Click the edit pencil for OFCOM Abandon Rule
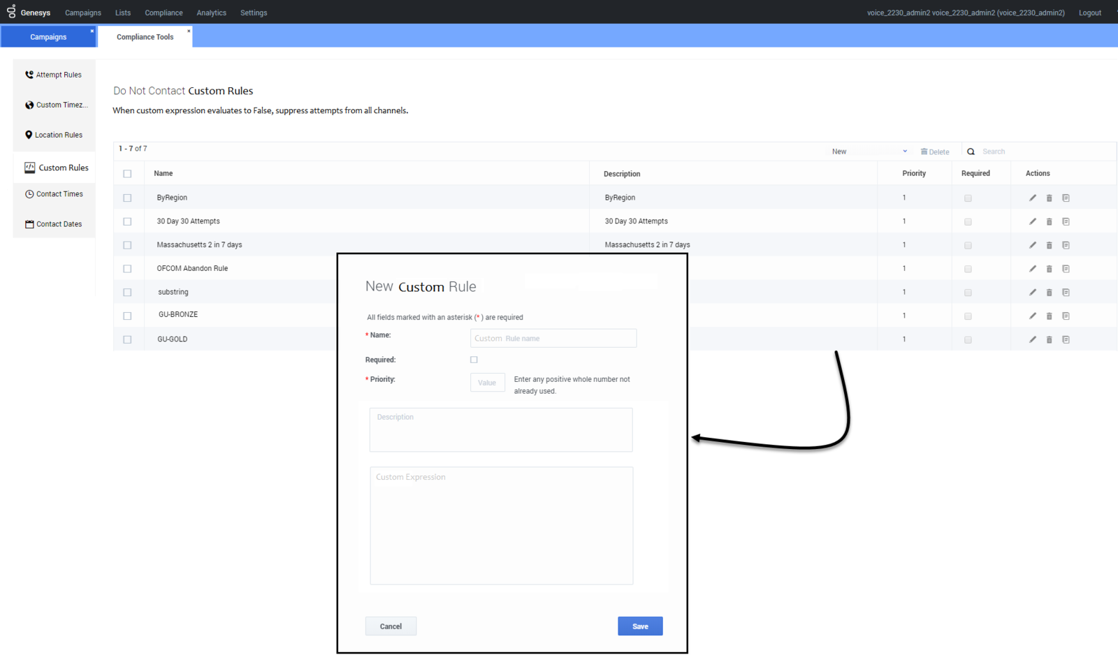 pyautogui.click(x=1032, y=269)
